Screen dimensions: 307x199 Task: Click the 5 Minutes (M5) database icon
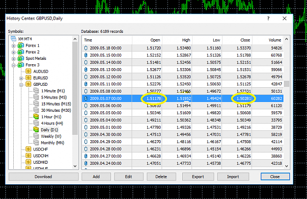click(36, 97)
